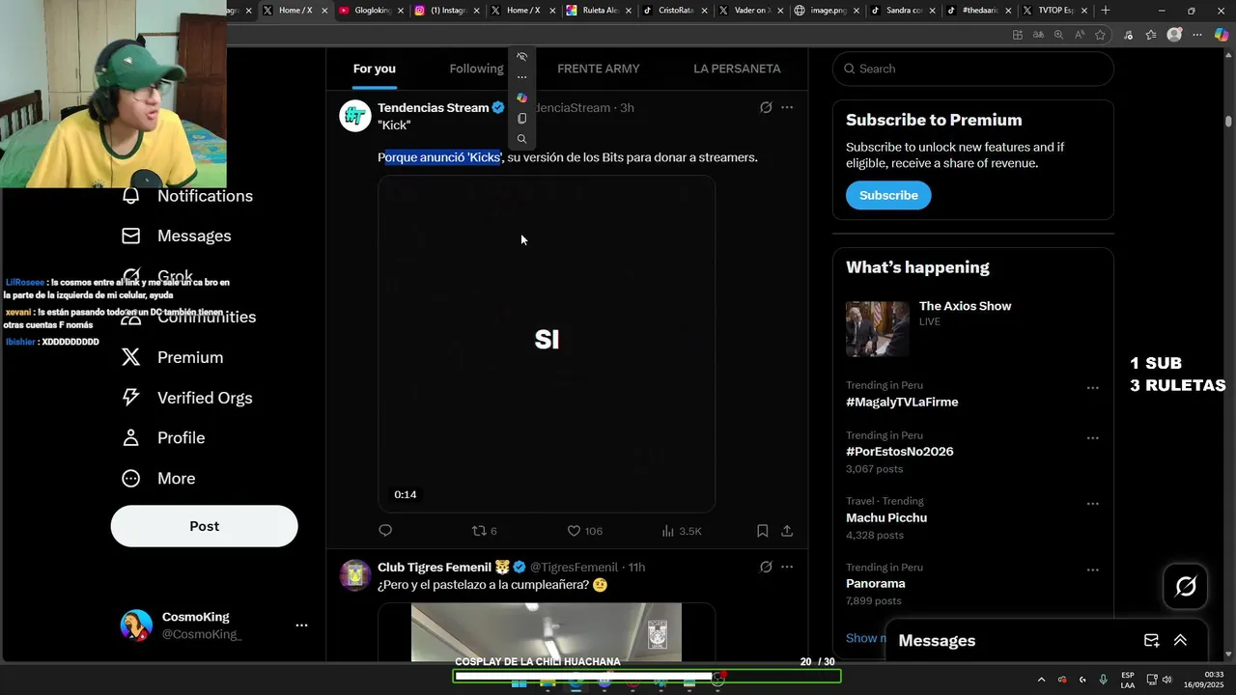Switch to the For you tab
The height and width of the screenshot is (695, 1236).
coord(375,69)
